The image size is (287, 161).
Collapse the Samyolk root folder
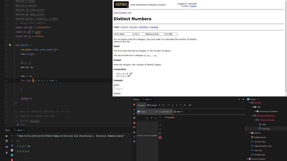[x=250, y=103]
